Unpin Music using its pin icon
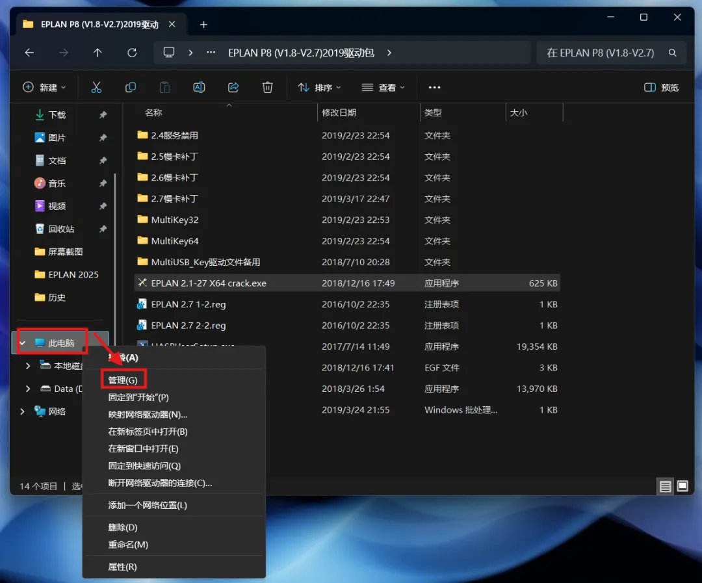702x583 pixels. (103, 183)
